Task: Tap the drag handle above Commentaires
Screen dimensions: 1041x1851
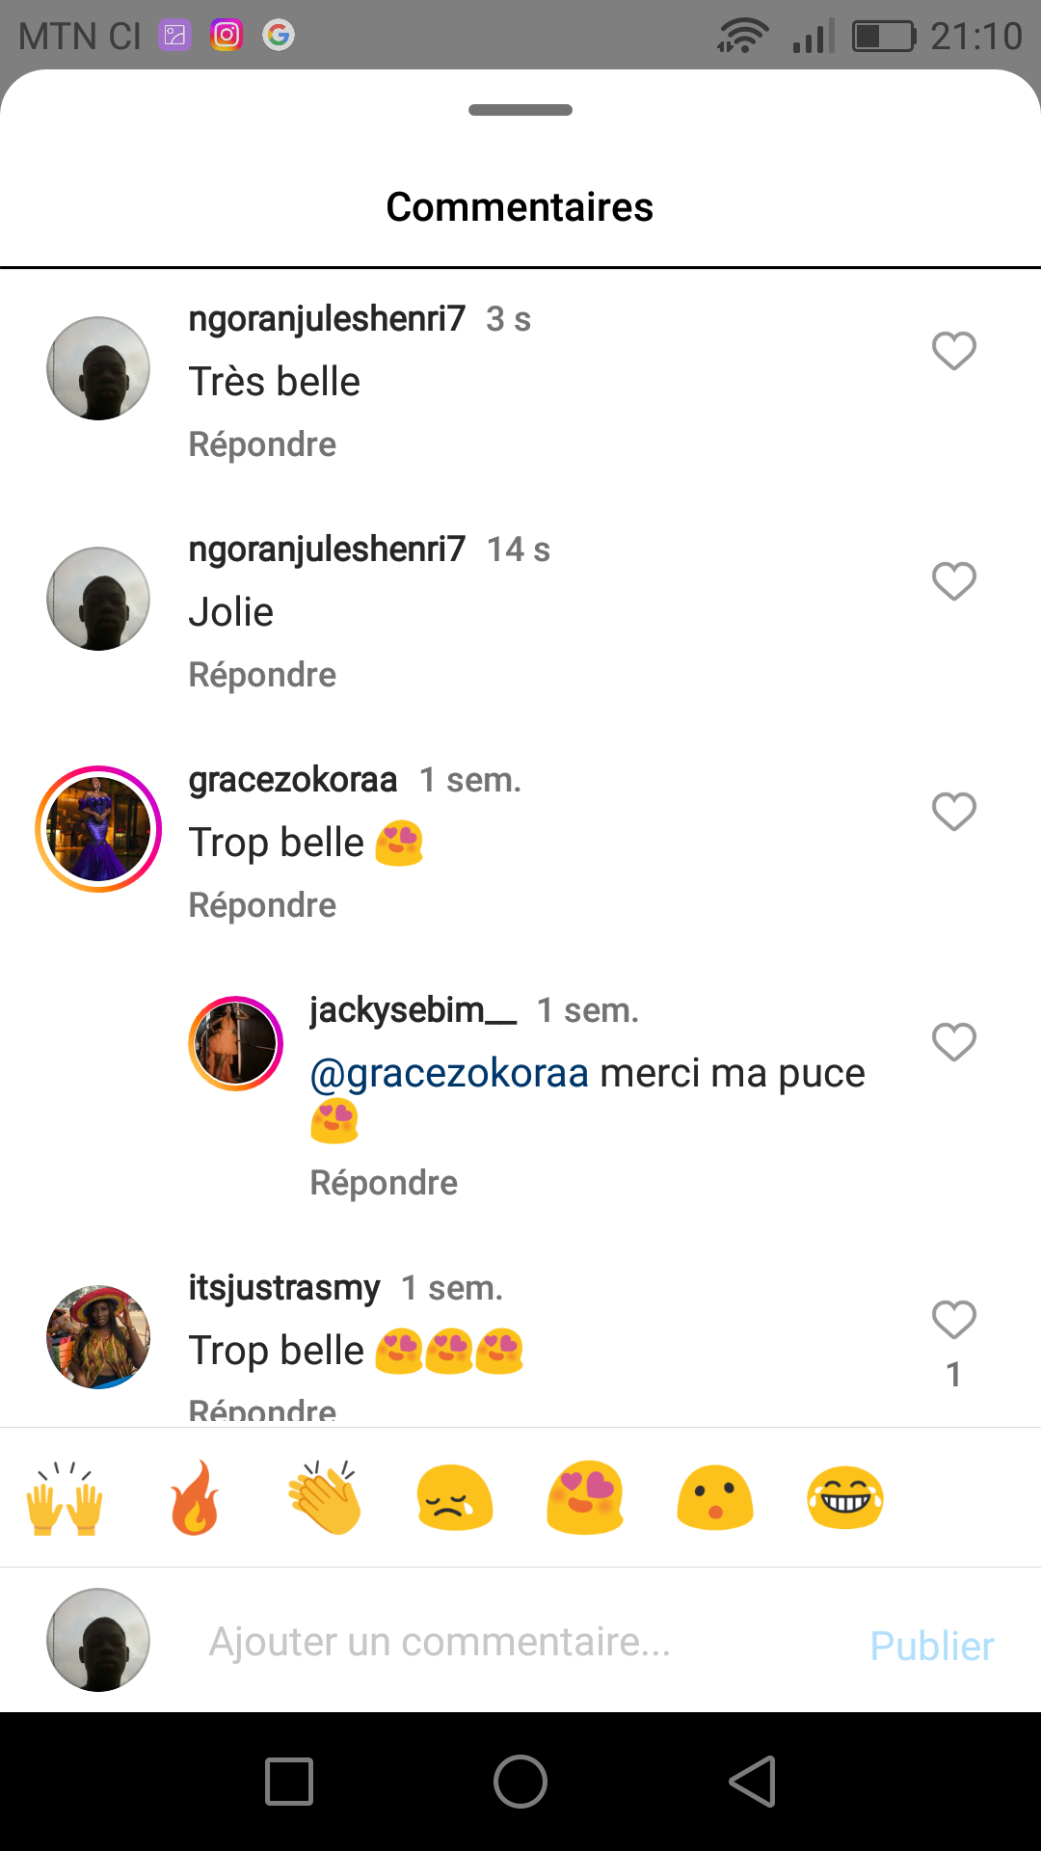Action: tap(520, 110)
